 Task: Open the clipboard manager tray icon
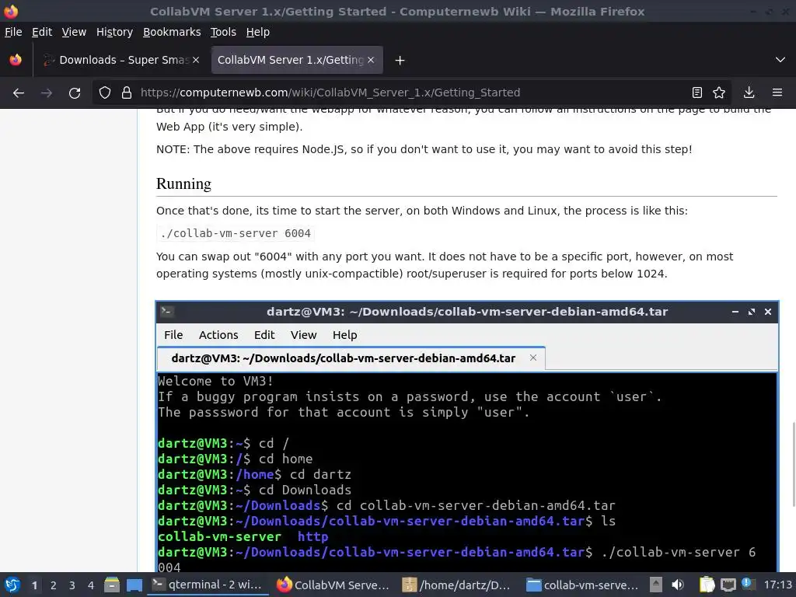coord(706,585)
